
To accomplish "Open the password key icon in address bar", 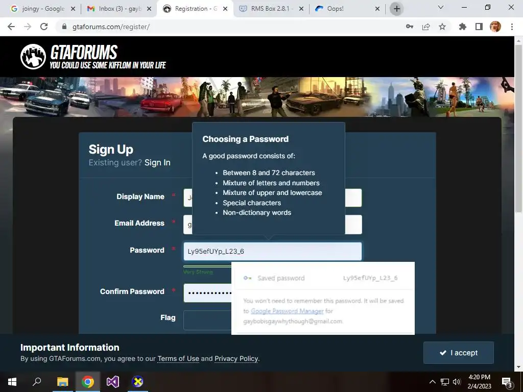I will click(410, 27).
